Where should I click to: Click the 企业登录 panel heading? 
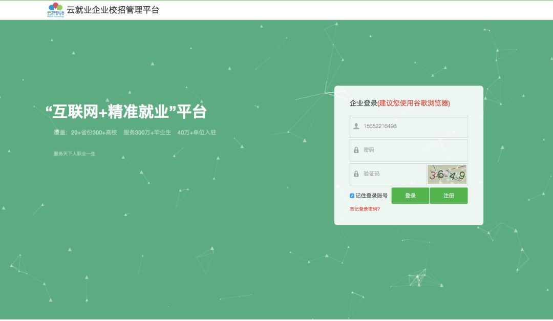363,103
